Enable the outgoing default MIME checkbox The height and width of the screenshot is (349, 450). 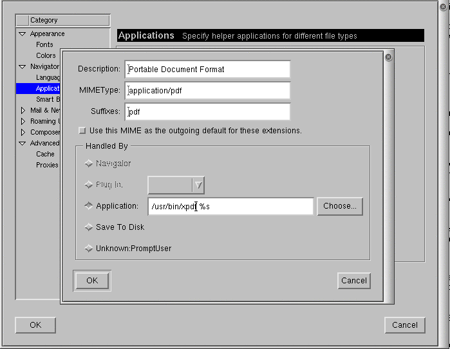point(82,131)
